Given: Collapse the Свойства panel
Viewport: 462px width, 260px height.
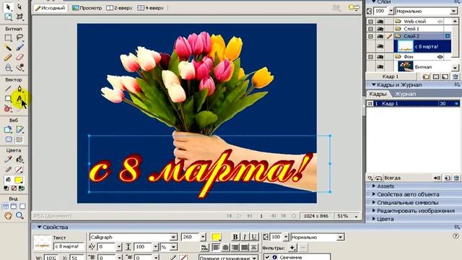Looking at the screenshot, I should click(39, 227).
